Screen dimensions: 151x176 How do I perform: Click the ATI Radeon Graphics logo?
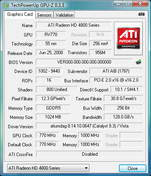pos(128,38)
